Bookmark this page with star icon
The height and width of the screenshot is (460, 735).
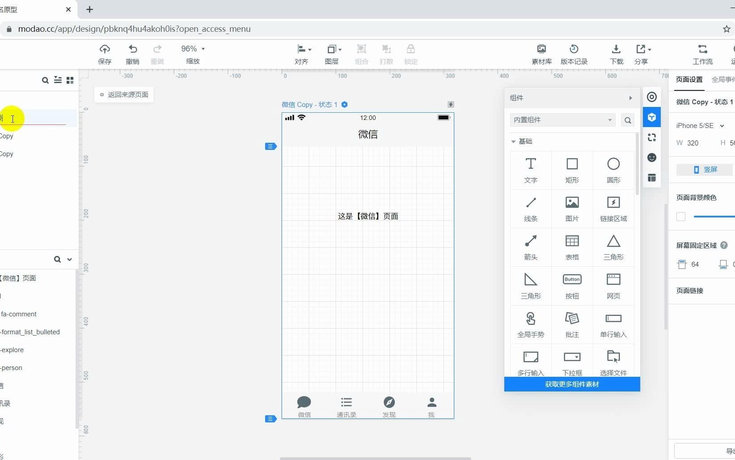click(x=727, y=29)
